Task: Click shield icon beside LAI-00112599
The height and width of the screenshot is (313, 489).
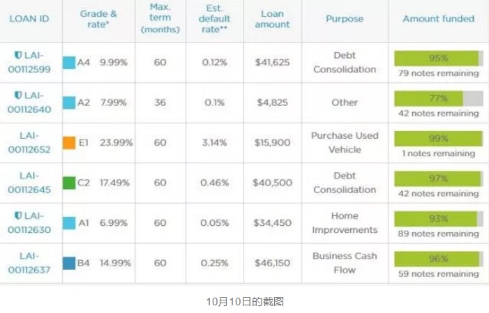Action: 18,54
